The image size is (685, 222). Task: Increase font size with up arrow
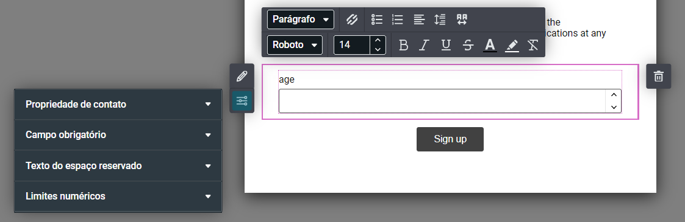pos(378,41)
